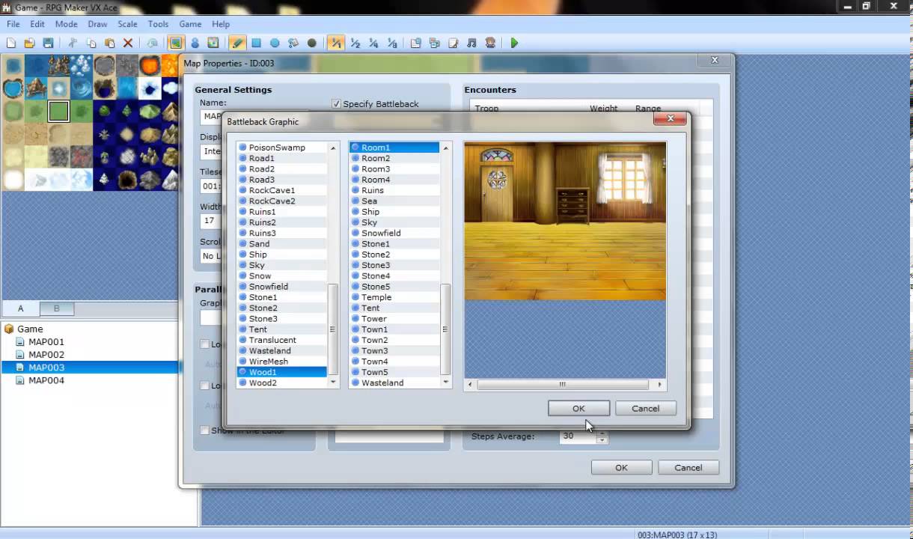Select Town3 in wall list

click(394, 350)
